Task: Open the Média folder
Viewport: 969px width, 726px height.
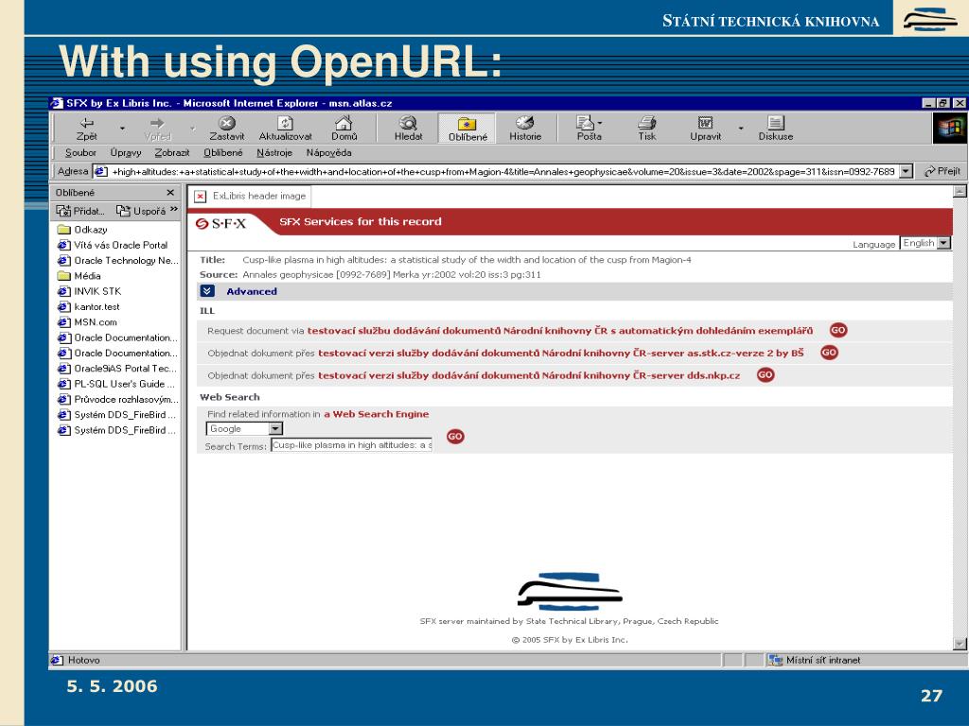Action: click(x=79, y=276)
